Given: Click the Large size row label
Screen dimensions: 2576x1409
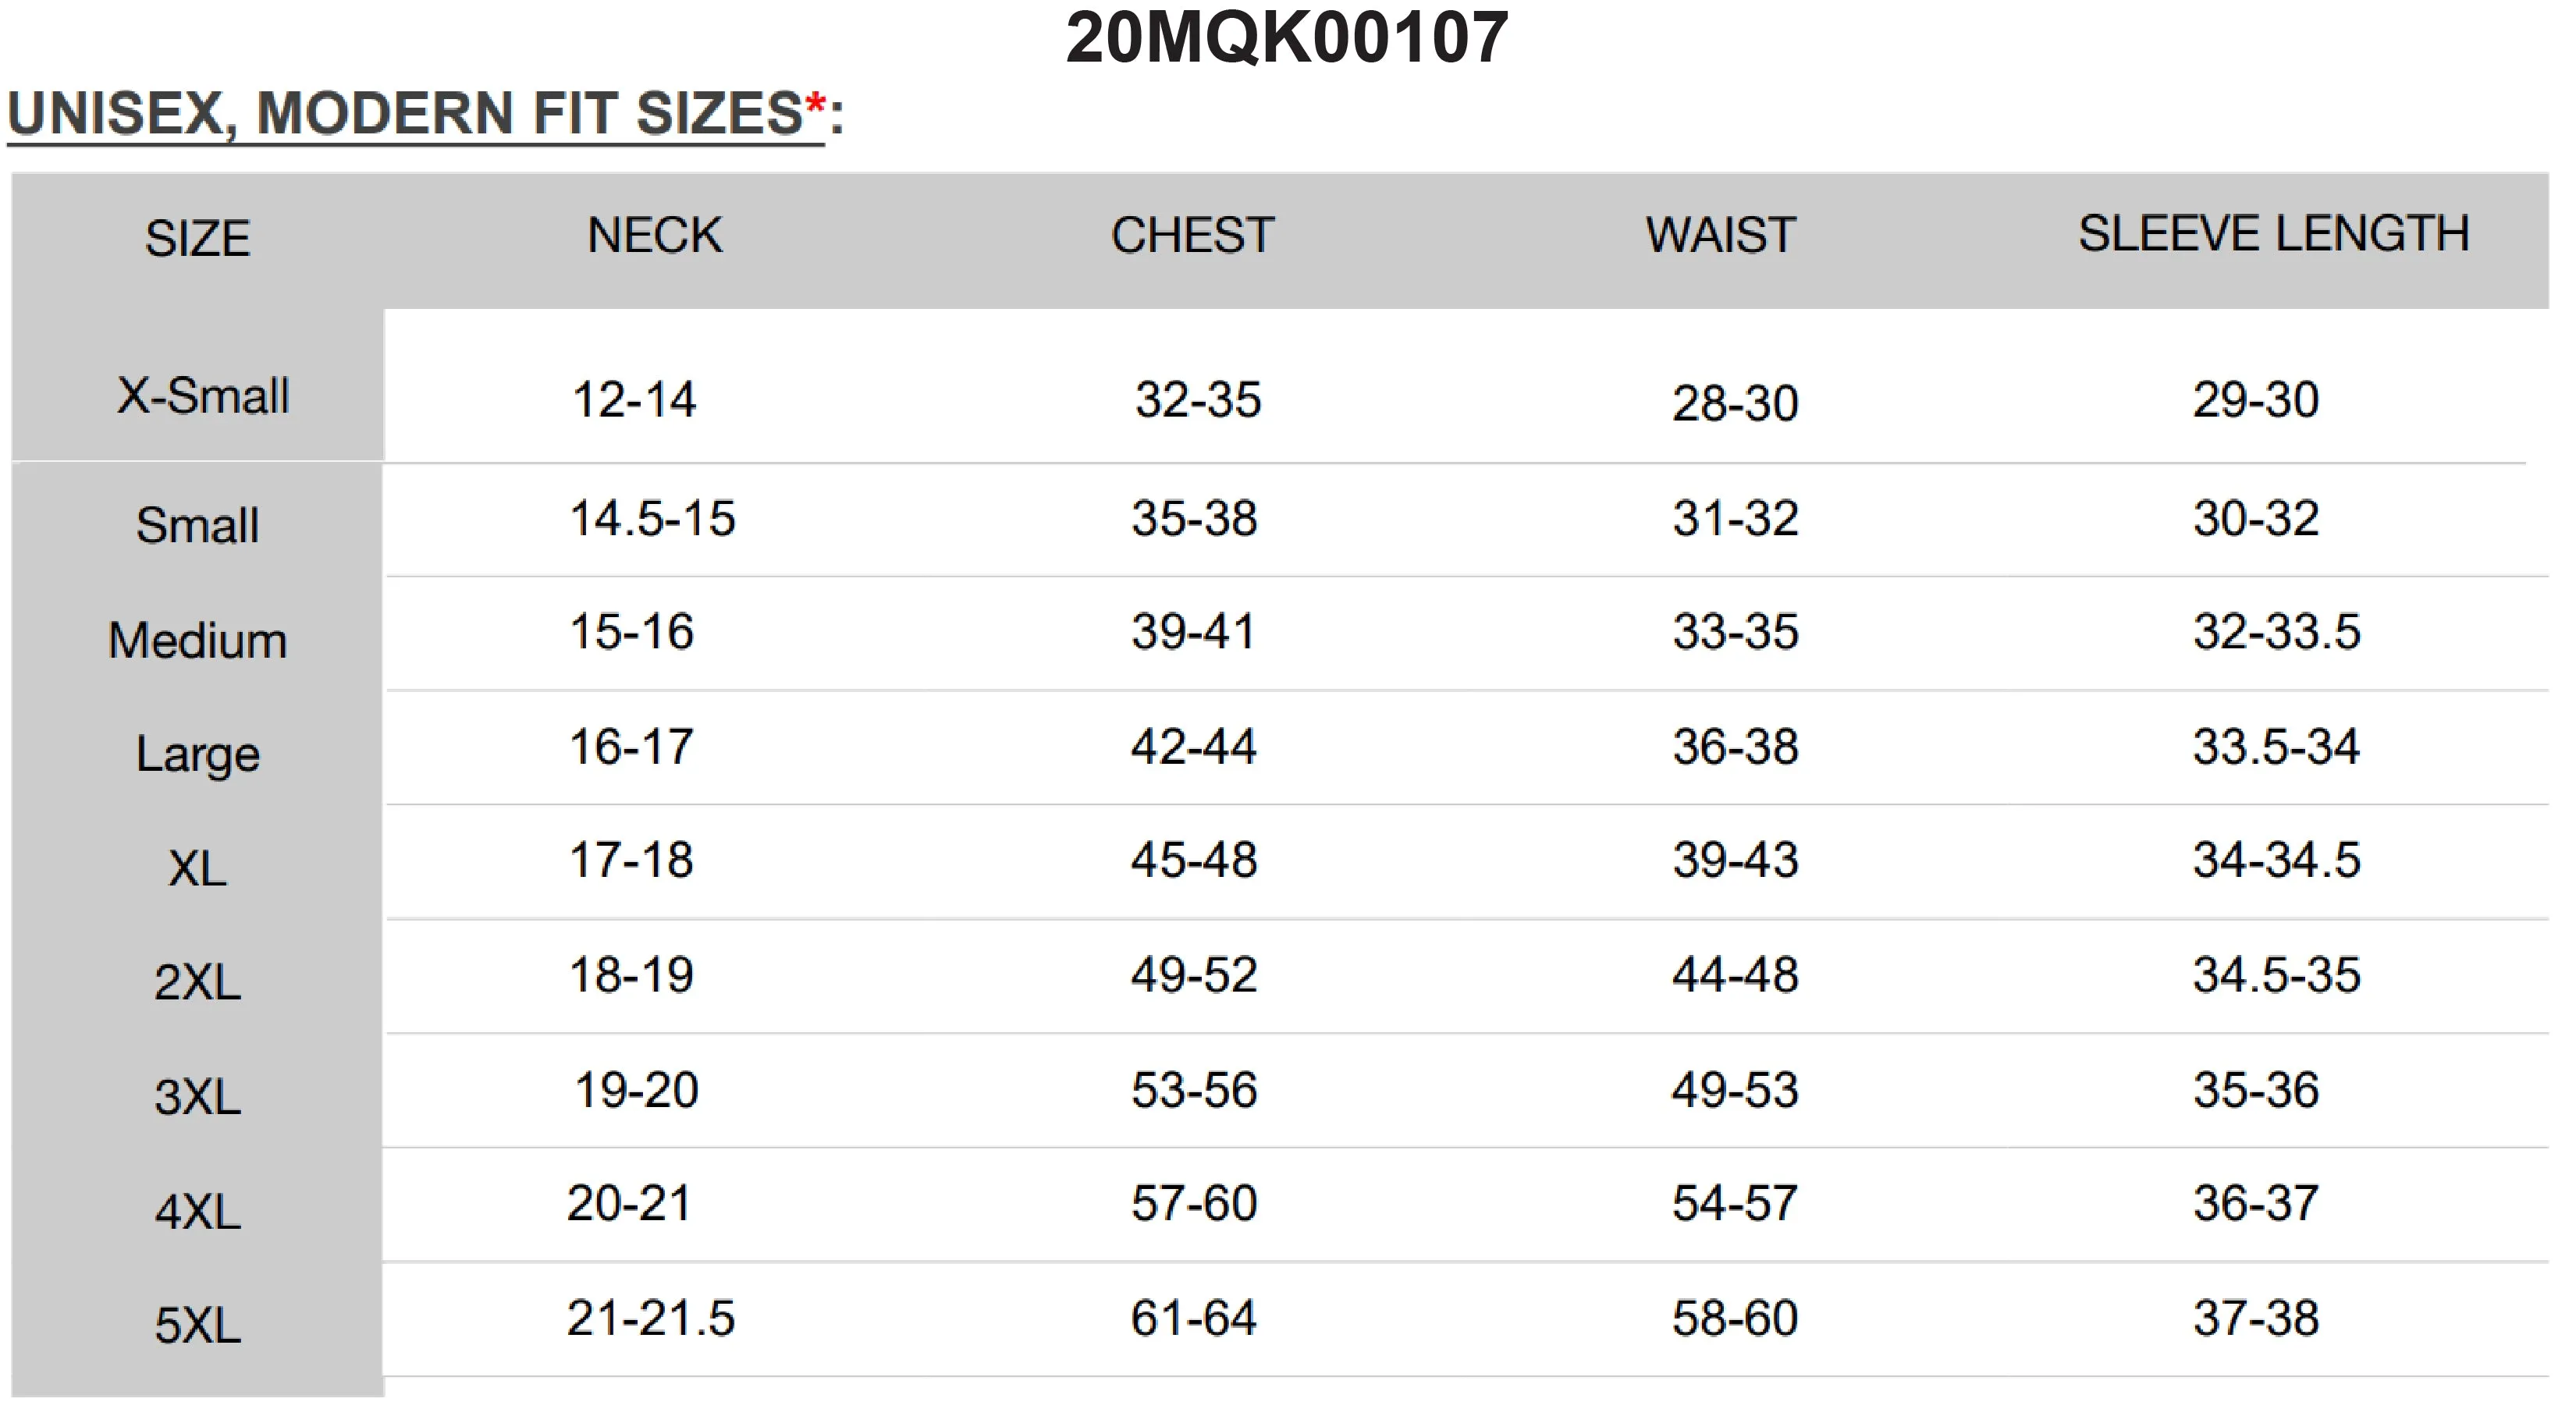Looking at the screenshot, I should (x=198, y=755).
